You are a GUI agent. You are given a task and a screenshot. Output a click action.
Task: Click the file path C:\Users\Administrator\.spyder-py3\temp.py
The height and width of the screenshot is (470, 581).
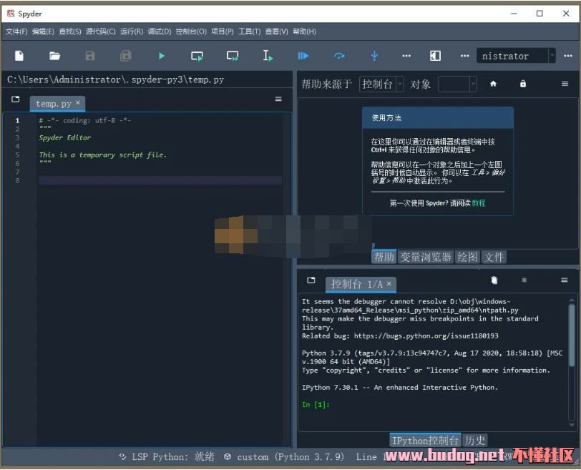click(x=116, y=79)
